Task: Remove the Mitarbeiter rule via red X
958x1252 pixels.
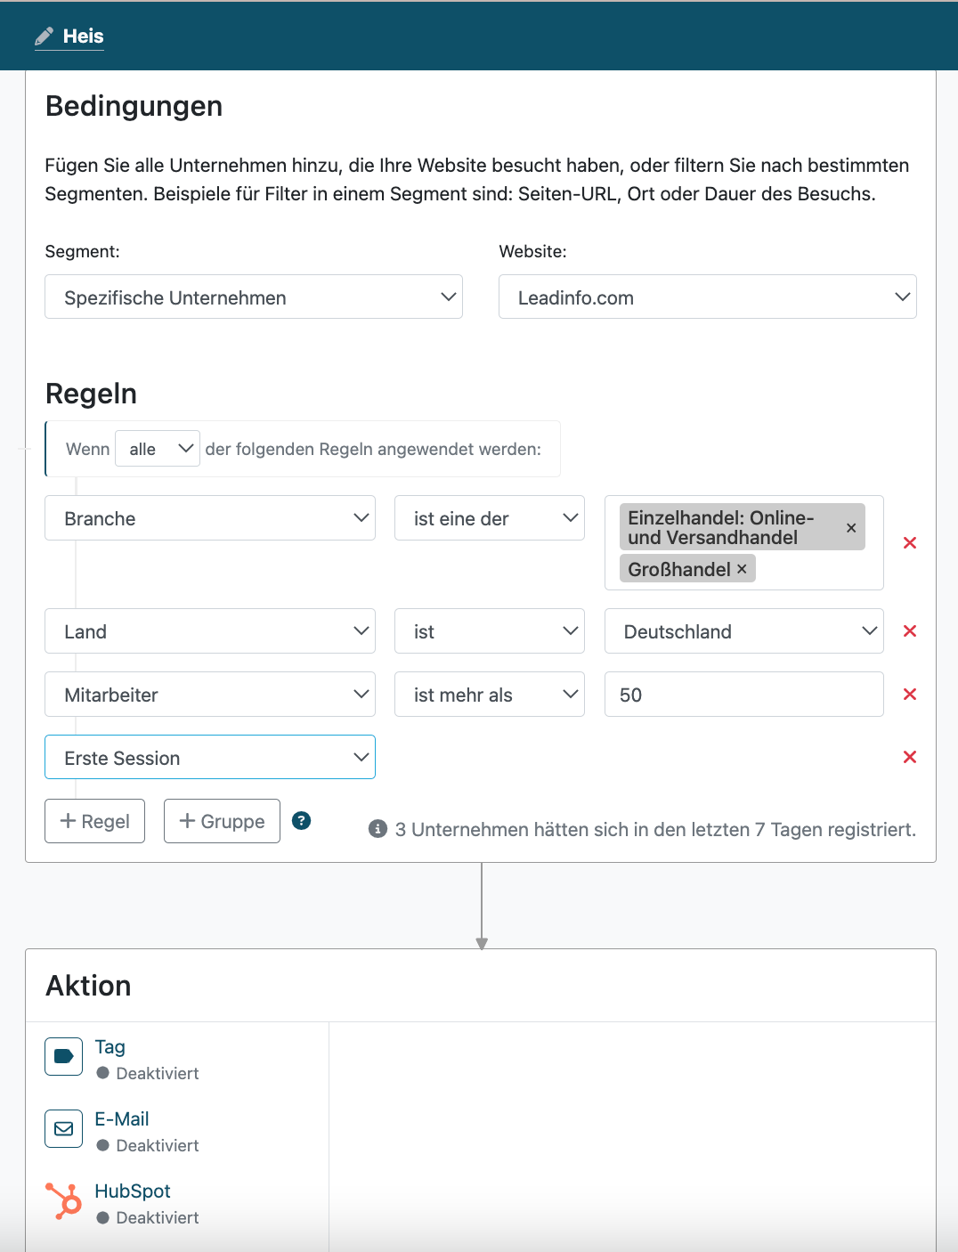Action: (909, 694)
